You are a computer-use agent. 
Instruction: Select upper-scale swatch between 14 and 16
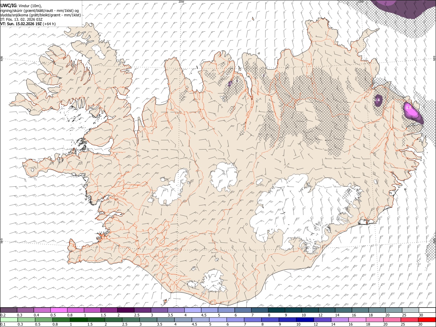pyautogui.click(x=344, y=310)
